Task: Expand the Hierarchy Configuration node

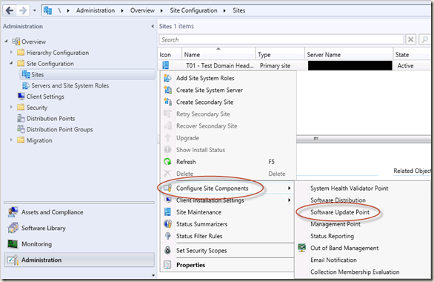Action: 11,52
